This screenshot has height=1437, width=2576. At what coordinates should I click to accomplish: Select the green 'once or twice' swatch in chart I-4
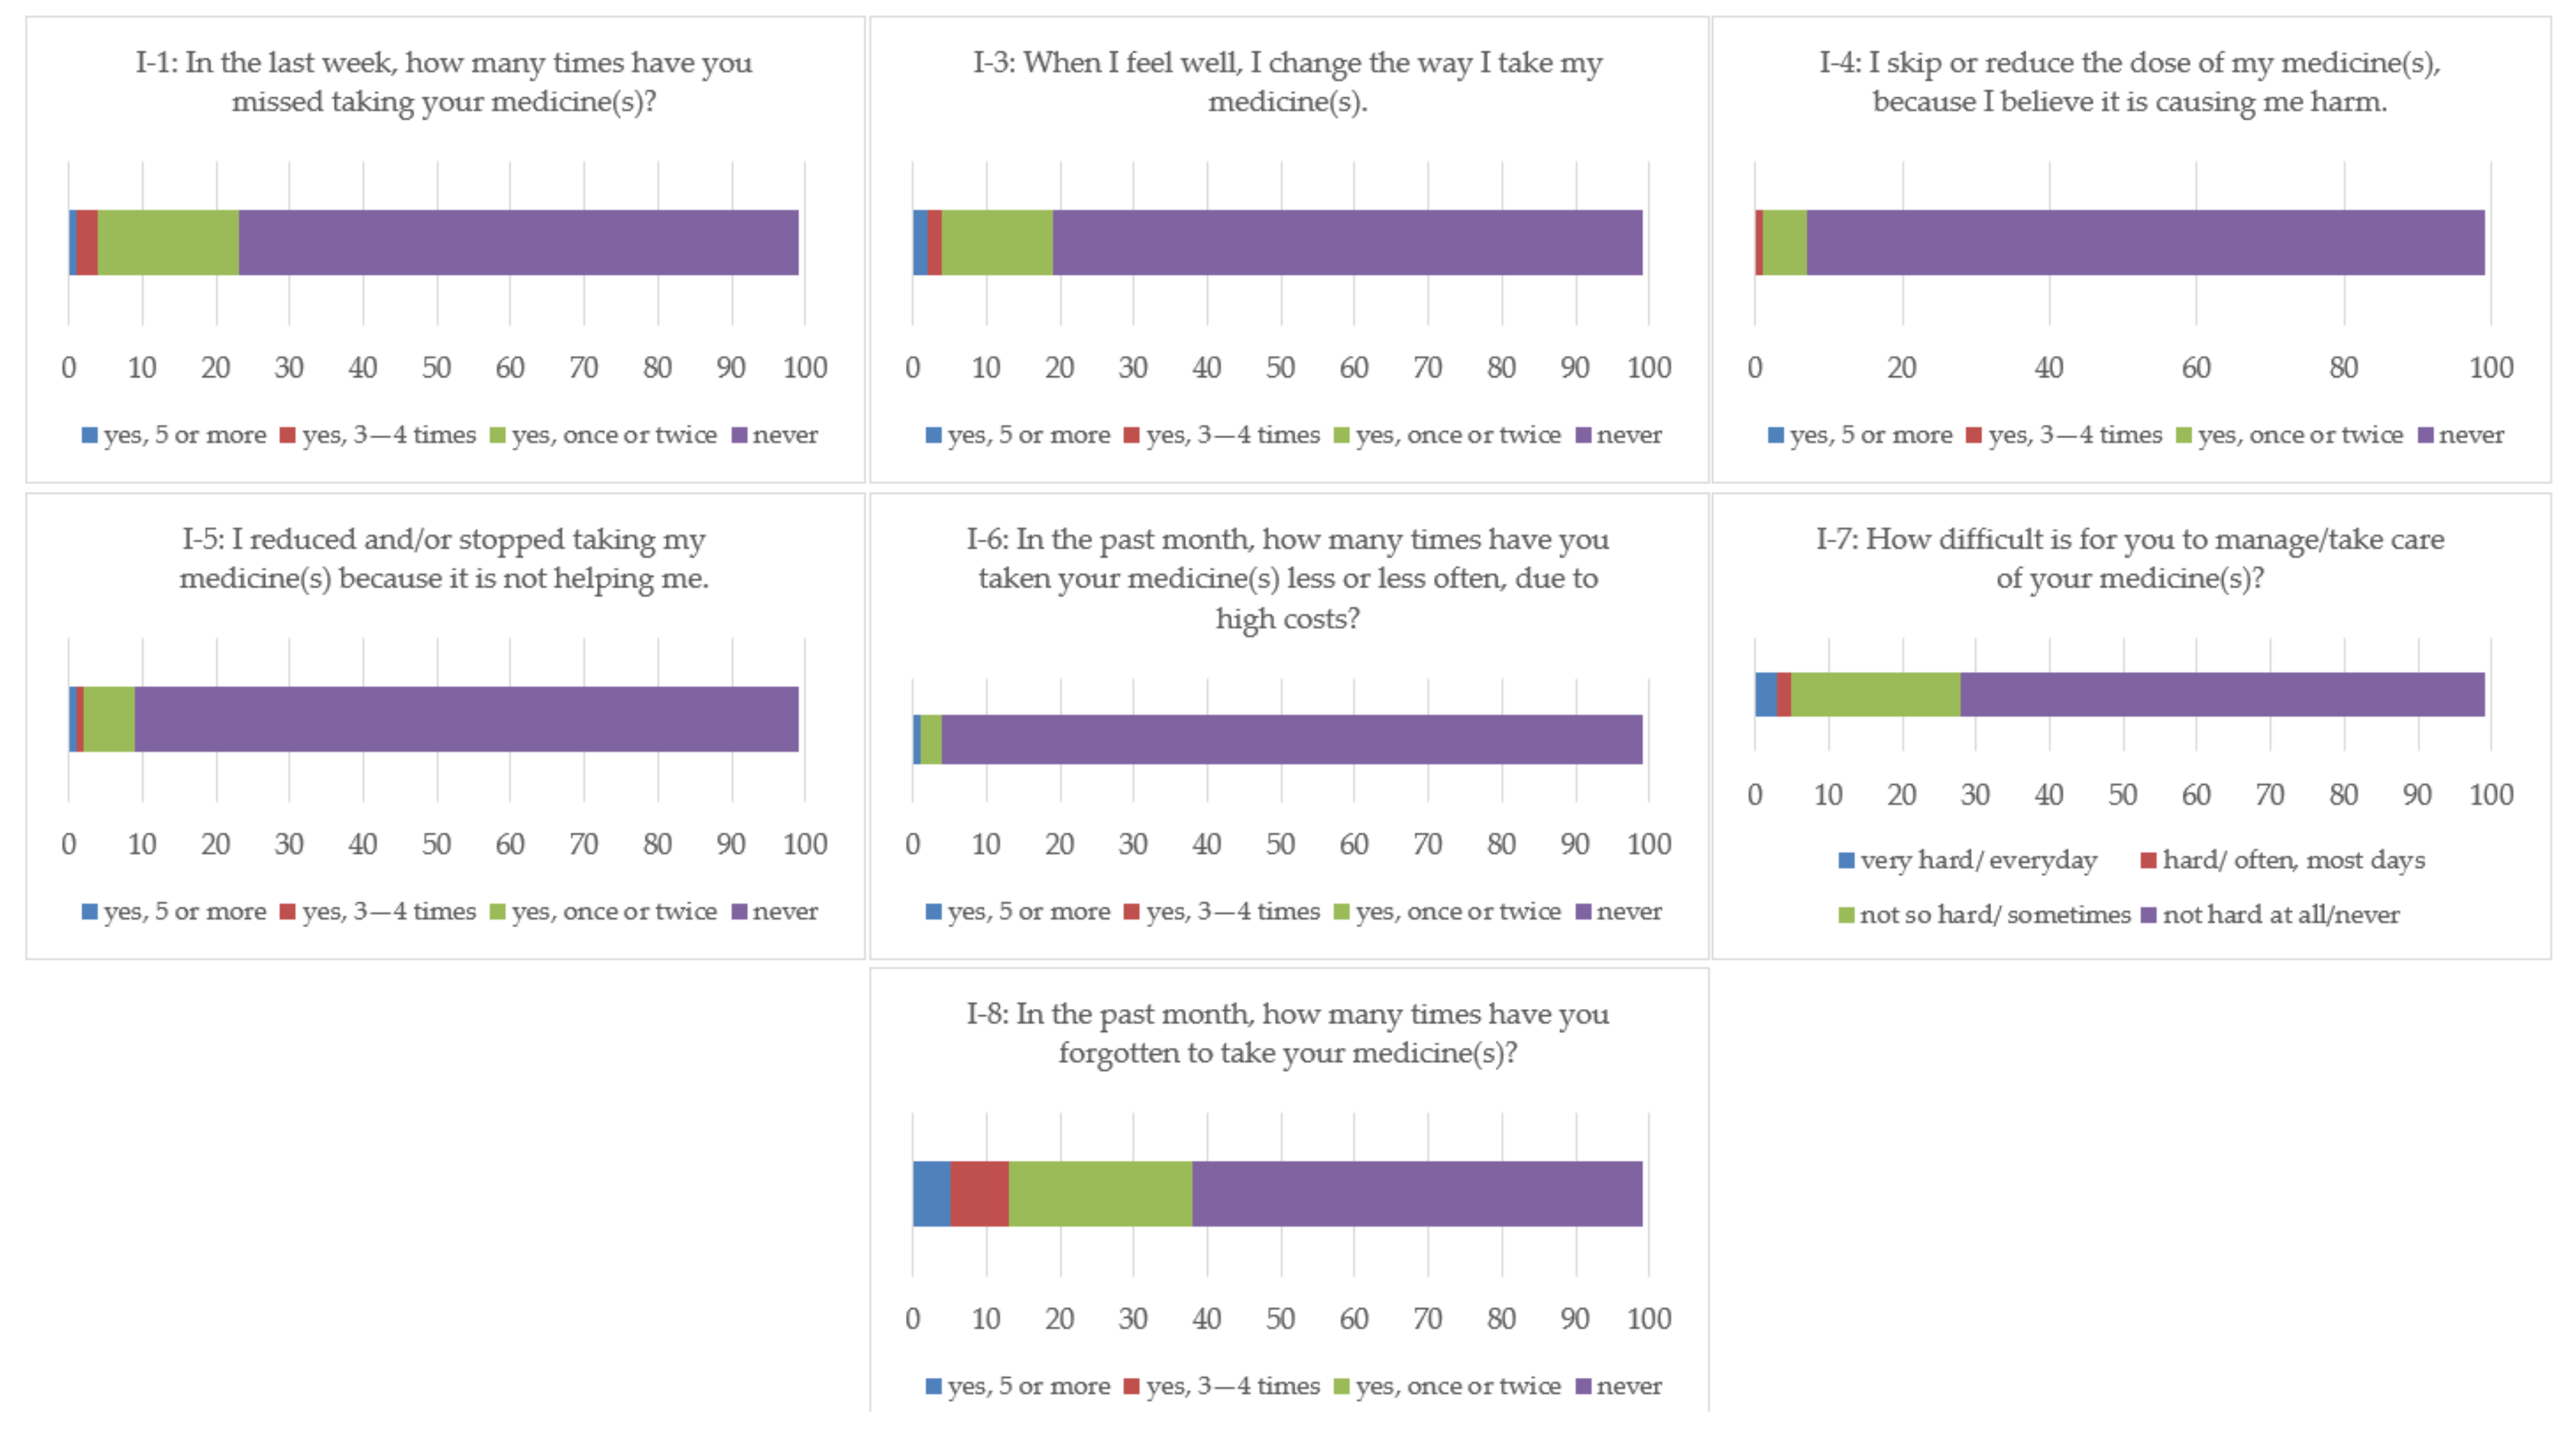click(x=2184, y=435)
